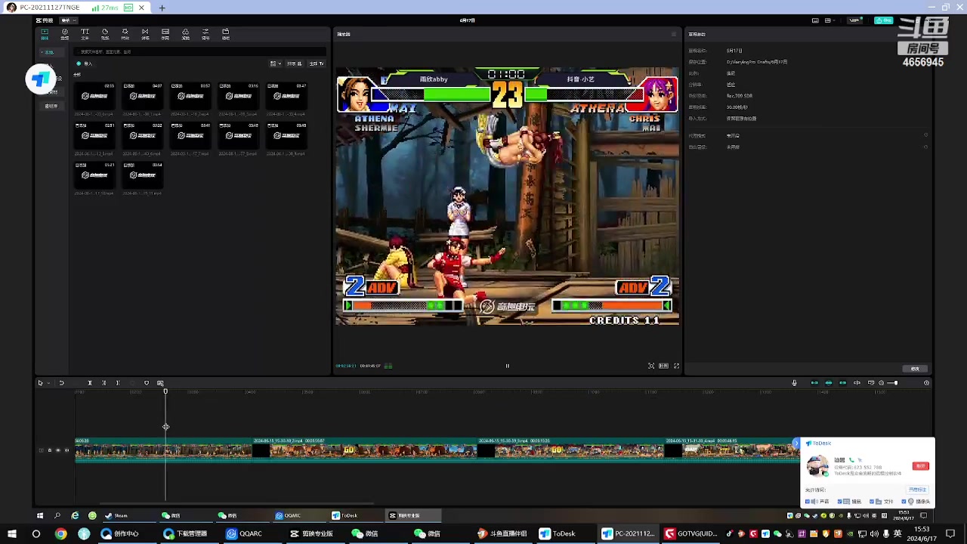The image size is (967, 544).
Task: Click the microphone record voiceover icon
Action: click(794, 383)
